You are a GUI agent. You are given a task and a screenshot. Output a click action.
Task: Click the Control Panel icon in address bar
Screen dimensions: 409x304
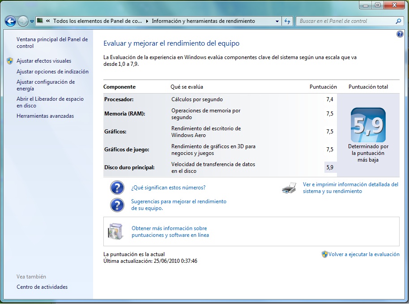point(40,21)
